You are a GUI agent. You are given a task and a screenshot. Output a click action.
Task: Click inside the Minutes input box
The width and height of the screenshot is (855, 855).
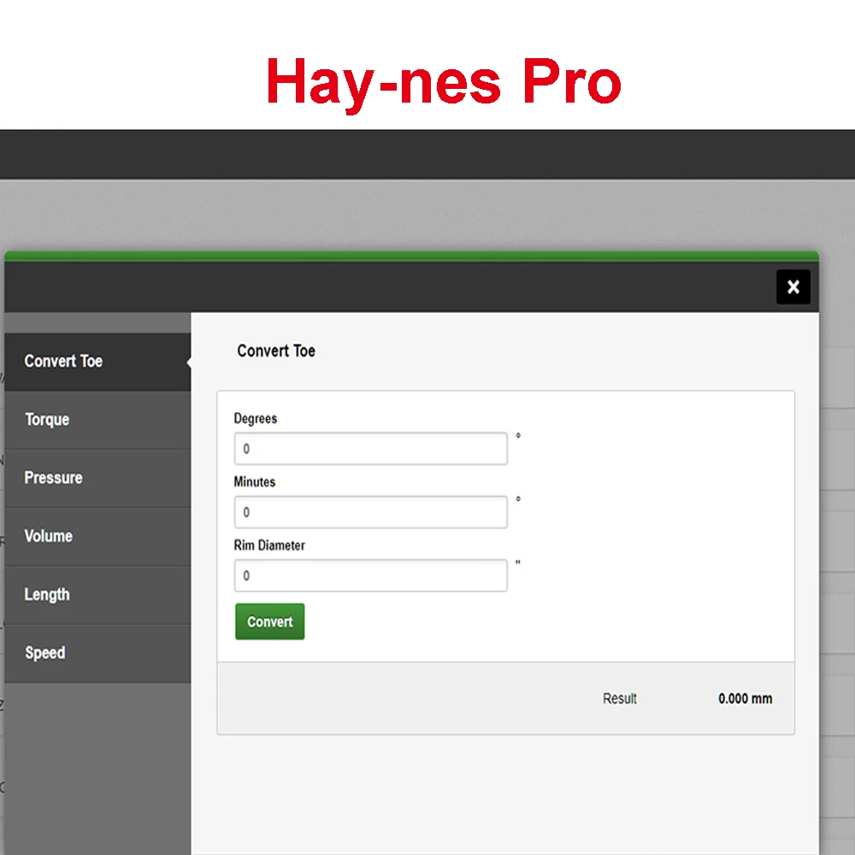pos(371,512)
